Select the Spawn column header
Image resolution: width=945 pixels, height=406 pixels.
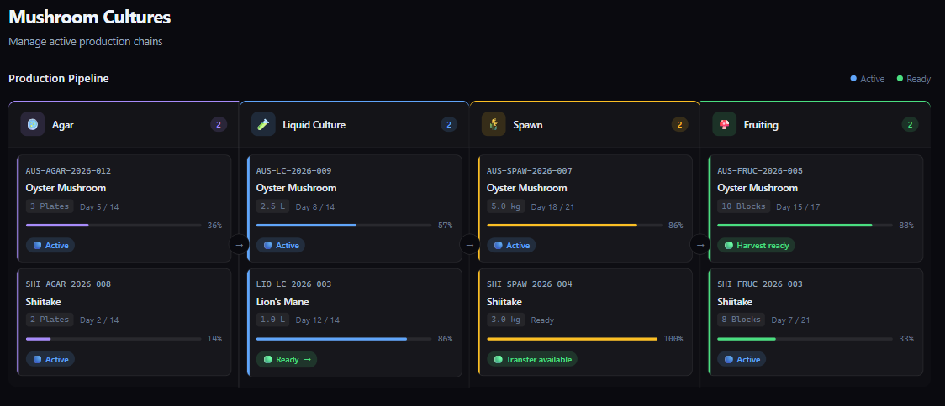coord(584,125)
